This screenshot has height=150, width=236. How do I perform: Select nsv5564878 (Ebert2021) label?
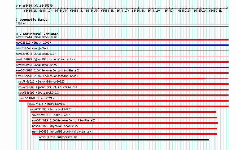[36, 98]
